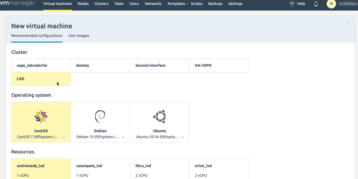
Task: Click the Ubuntu logo icon
Action: tap(160, 117)
